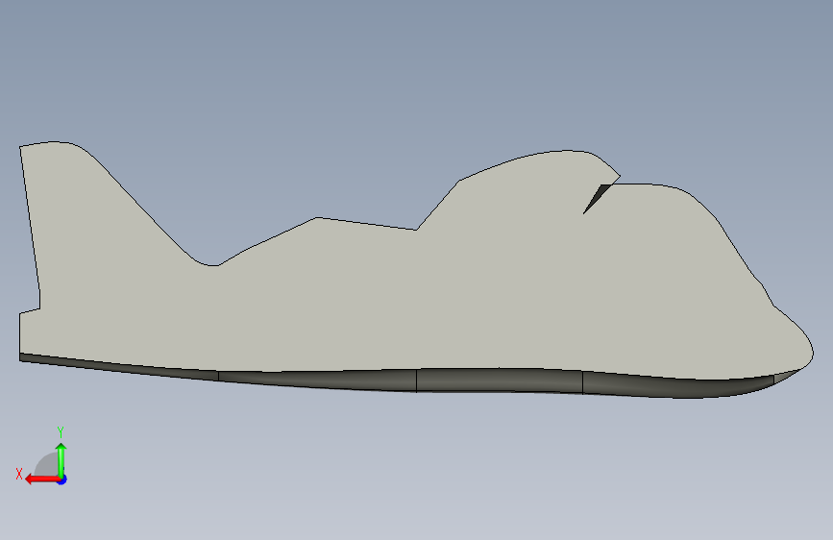Click the blue Z axis origin dot
This screenshot has width=833, height=540.
pyautogui.click(x=62, y=479)
